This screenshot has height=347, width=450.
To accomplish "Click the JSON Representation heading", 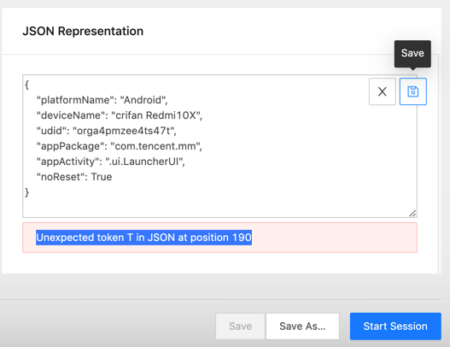I will 83,31.
